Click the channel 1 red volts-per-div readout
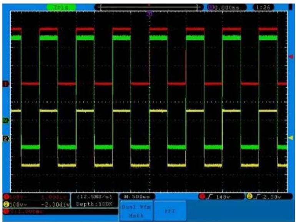The image size is (296, 222). (36, 197)
